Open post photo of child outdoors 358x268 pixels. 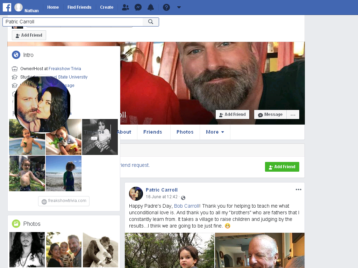point(170,250)
